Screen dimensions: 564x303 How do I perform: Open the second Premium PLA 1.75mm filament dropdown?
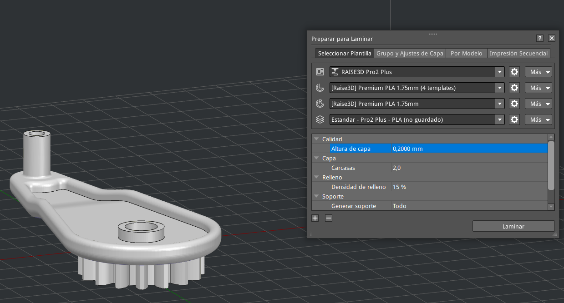(500, 104)
